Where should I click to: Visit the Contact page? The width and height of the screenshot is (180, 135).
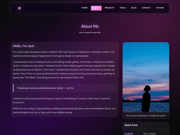(146, 8)
